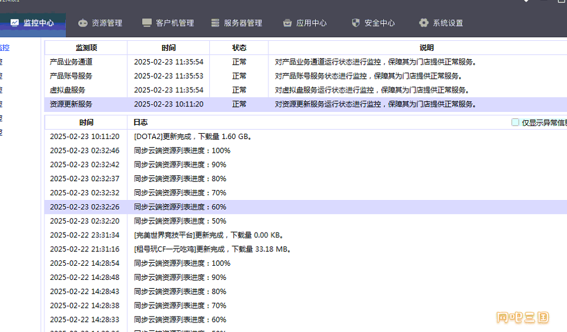567x332 pixels.
Task: Select the 产品业务通道 monitor row
Action: click(306, 62)
